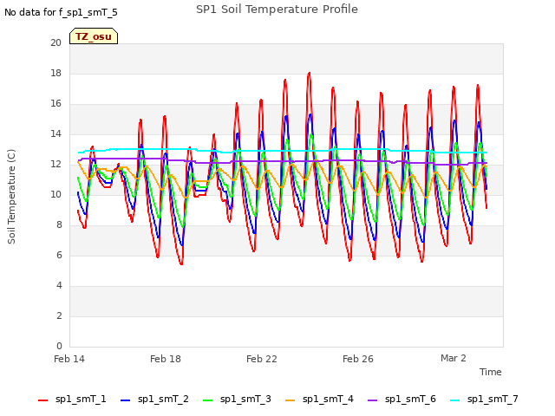Toggle sp1_smT_6 legend entry

click(x=402, y=400)
